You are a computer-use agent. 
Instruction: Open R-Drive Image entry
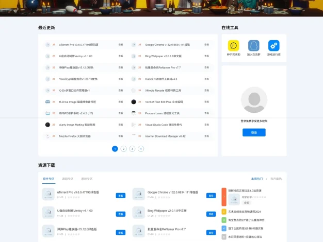pos(77,102)
